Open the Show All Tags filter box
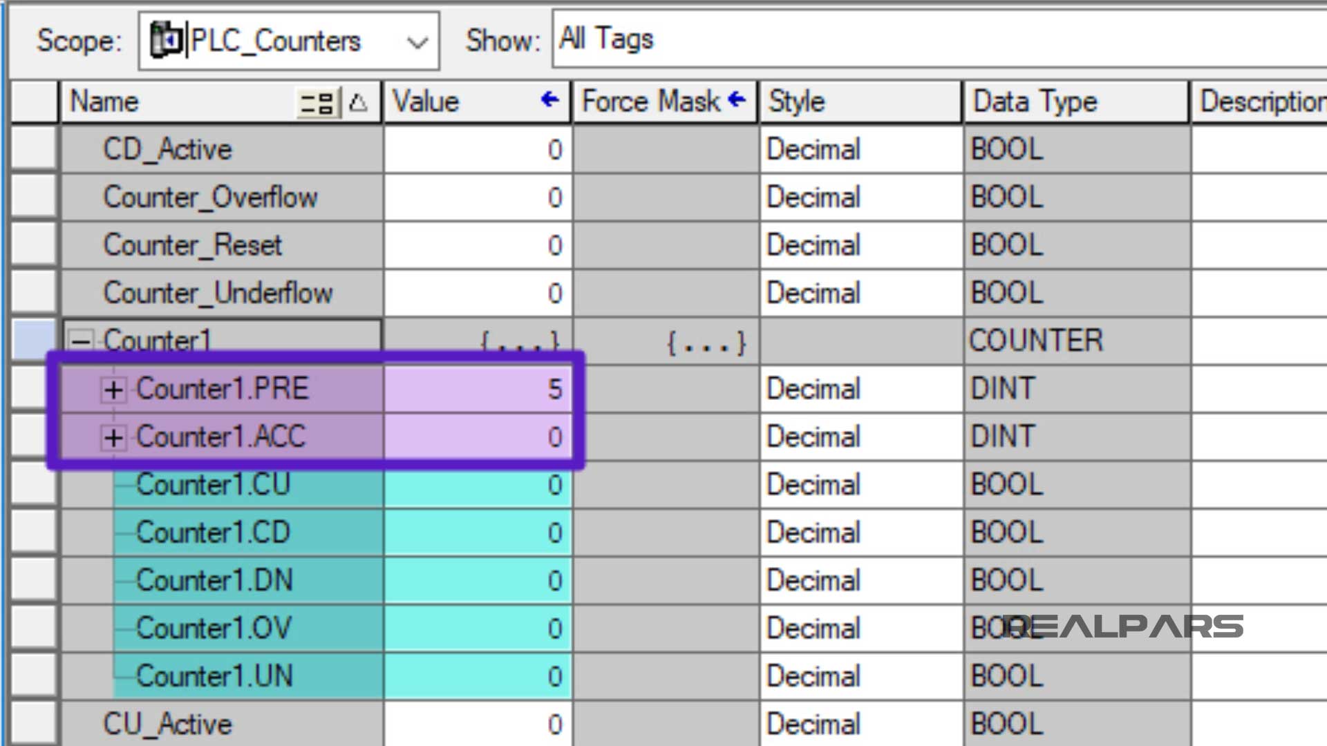This screenshot has width=1327, height=746. coord(691,39)
